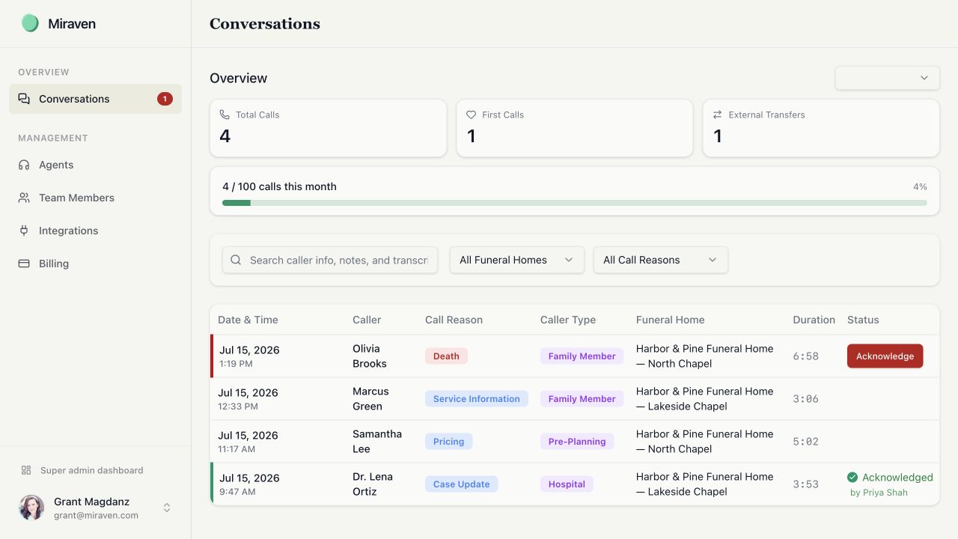
Task: Click the 11:17 AM call timestamp
Action: pyautogui.click(x=237, y=449)
